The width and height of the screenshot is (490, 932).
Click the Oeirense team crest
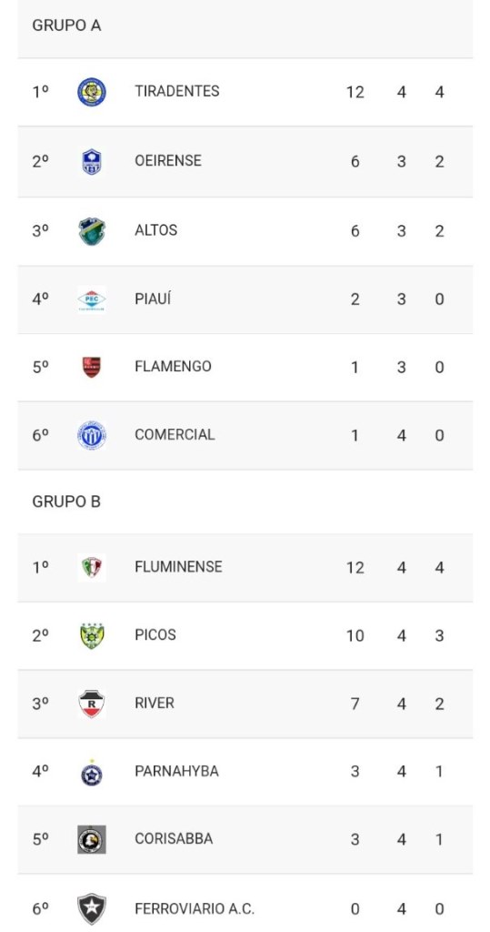tap(92, 162)
